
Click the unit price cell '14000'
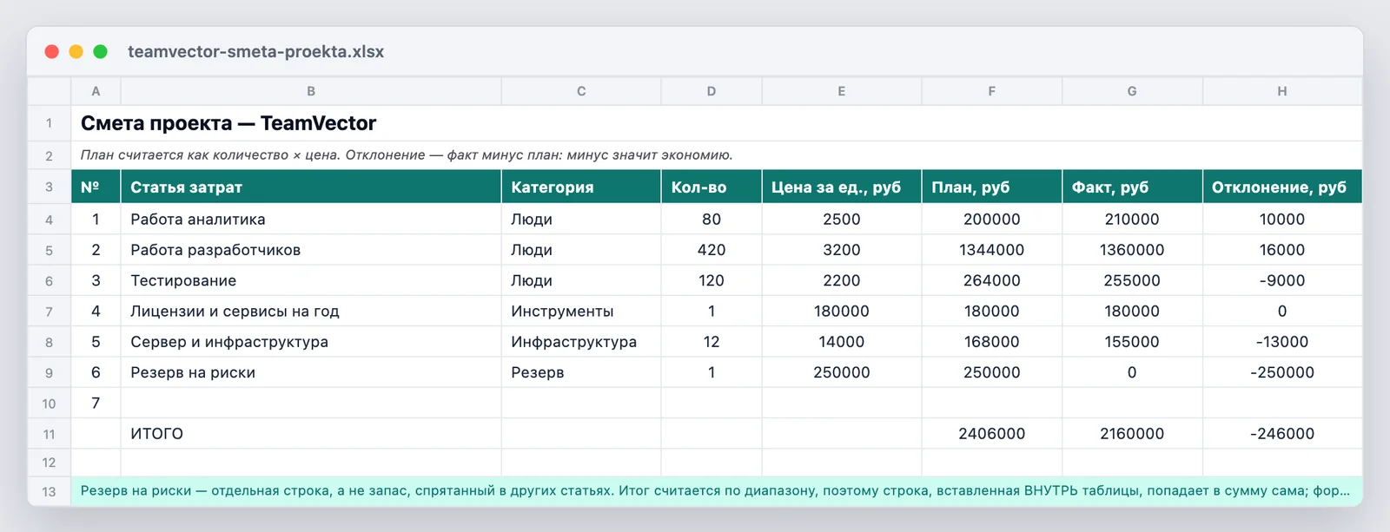tap(842, 342)
